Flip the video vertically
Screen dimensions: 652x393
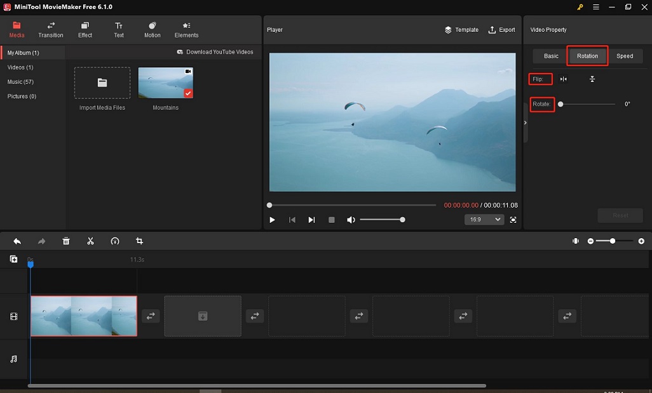coord(592,79)
